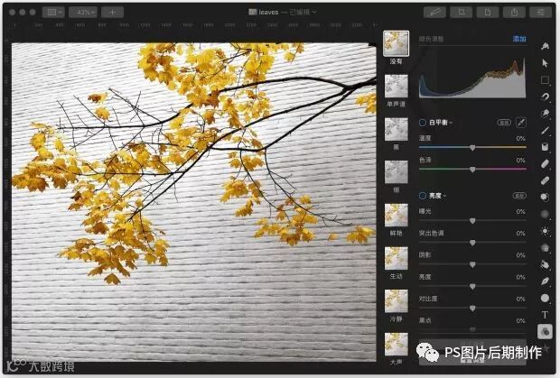Select the Arrange arrow tool
This screenshot has width=560, height=378.
point(545,63)
